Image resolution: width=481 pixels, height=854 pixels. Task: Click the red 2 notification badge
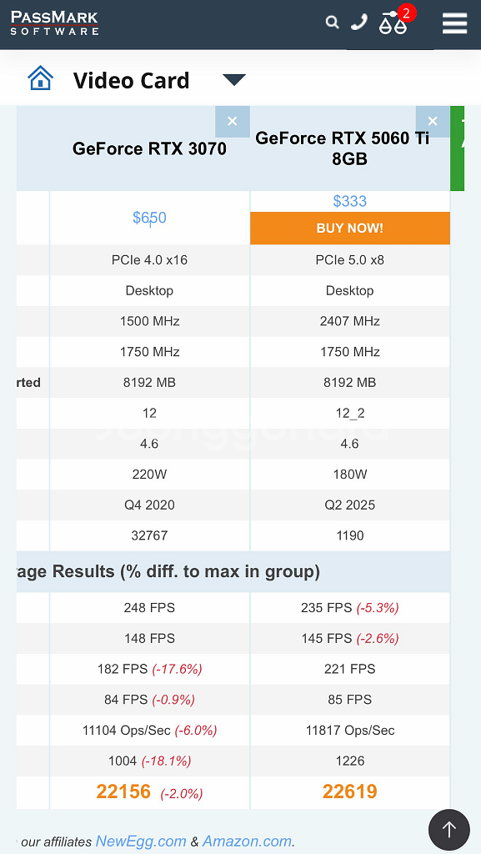click(405, 13)
